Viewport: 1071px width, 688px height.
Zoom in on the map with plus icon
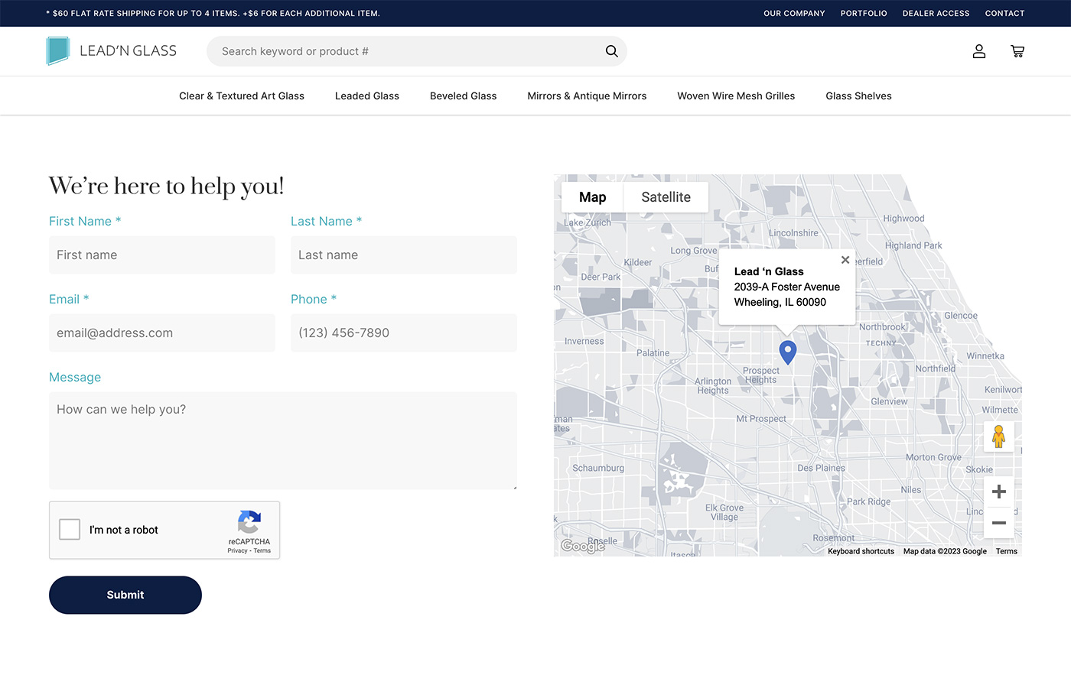[999, 492]
